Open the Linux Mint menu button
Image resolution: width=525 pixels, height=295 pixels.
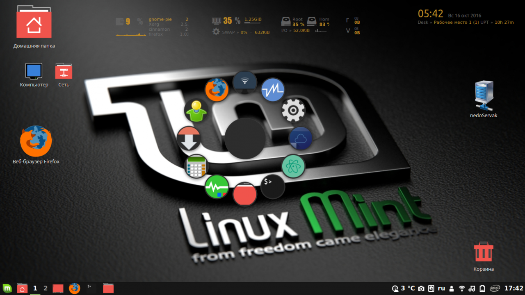coord(7,288)
